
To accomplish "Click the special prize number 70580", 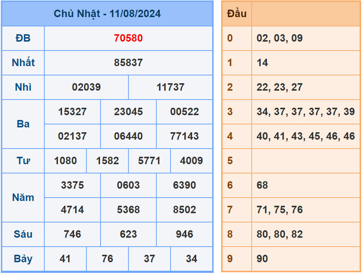I will click(128, 38).
